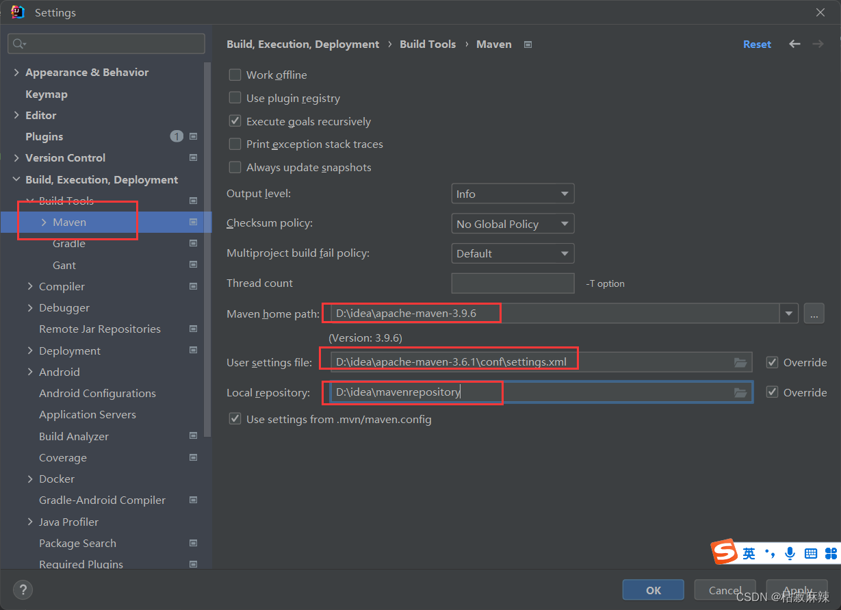This screenshot has height=610, width=841.
Task: Select Java Profiler tree item
Action: pyautogui.click(x=68, y=522)
